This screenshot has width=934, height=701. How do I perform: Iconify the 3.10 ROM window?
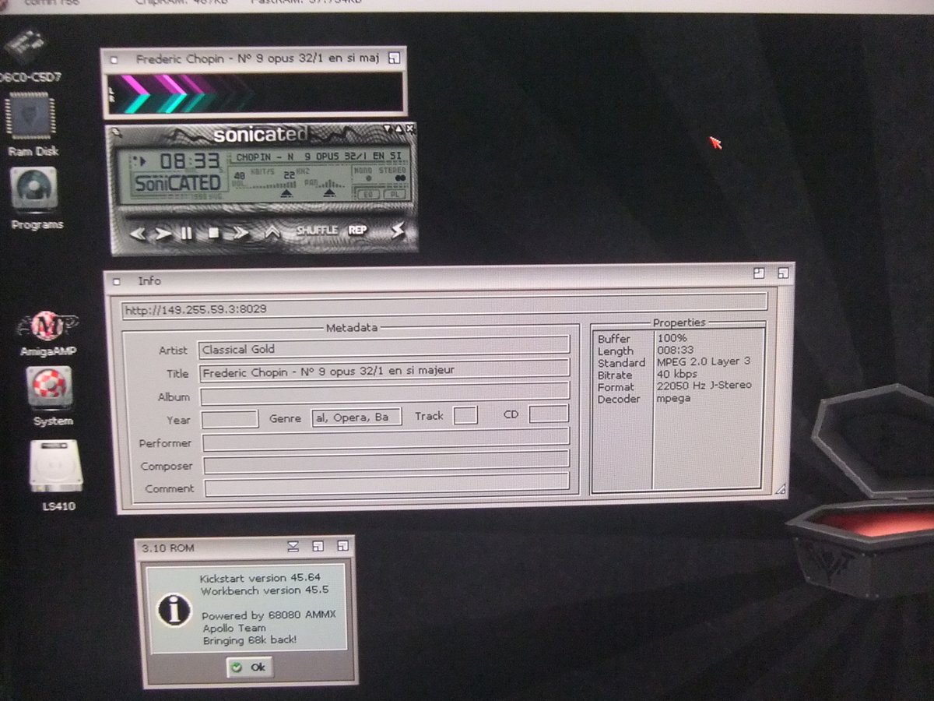coord(293,547)
